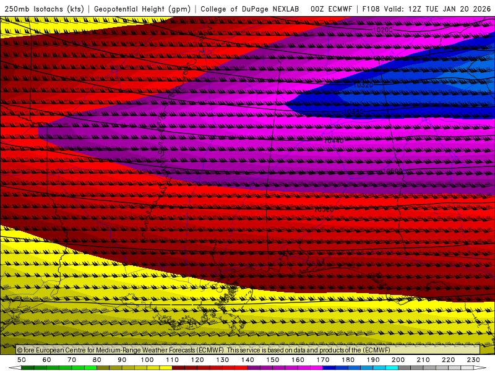Click the 10380 height contour label
495x371 pixels.
353,112
